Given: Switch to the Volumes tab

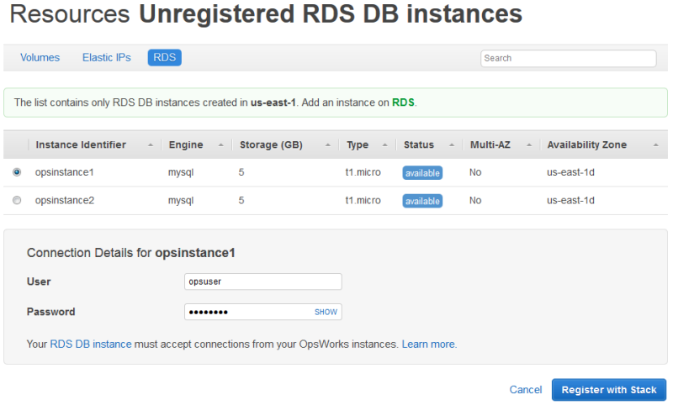Looking at the screenshot, I should pyautogui.click(x=40, y=57).
